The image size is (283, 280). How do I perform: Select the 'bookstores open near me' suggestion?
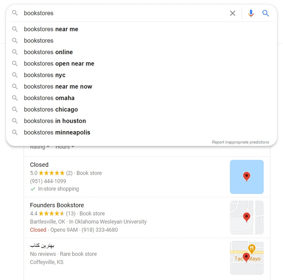[x=141, y=64]
